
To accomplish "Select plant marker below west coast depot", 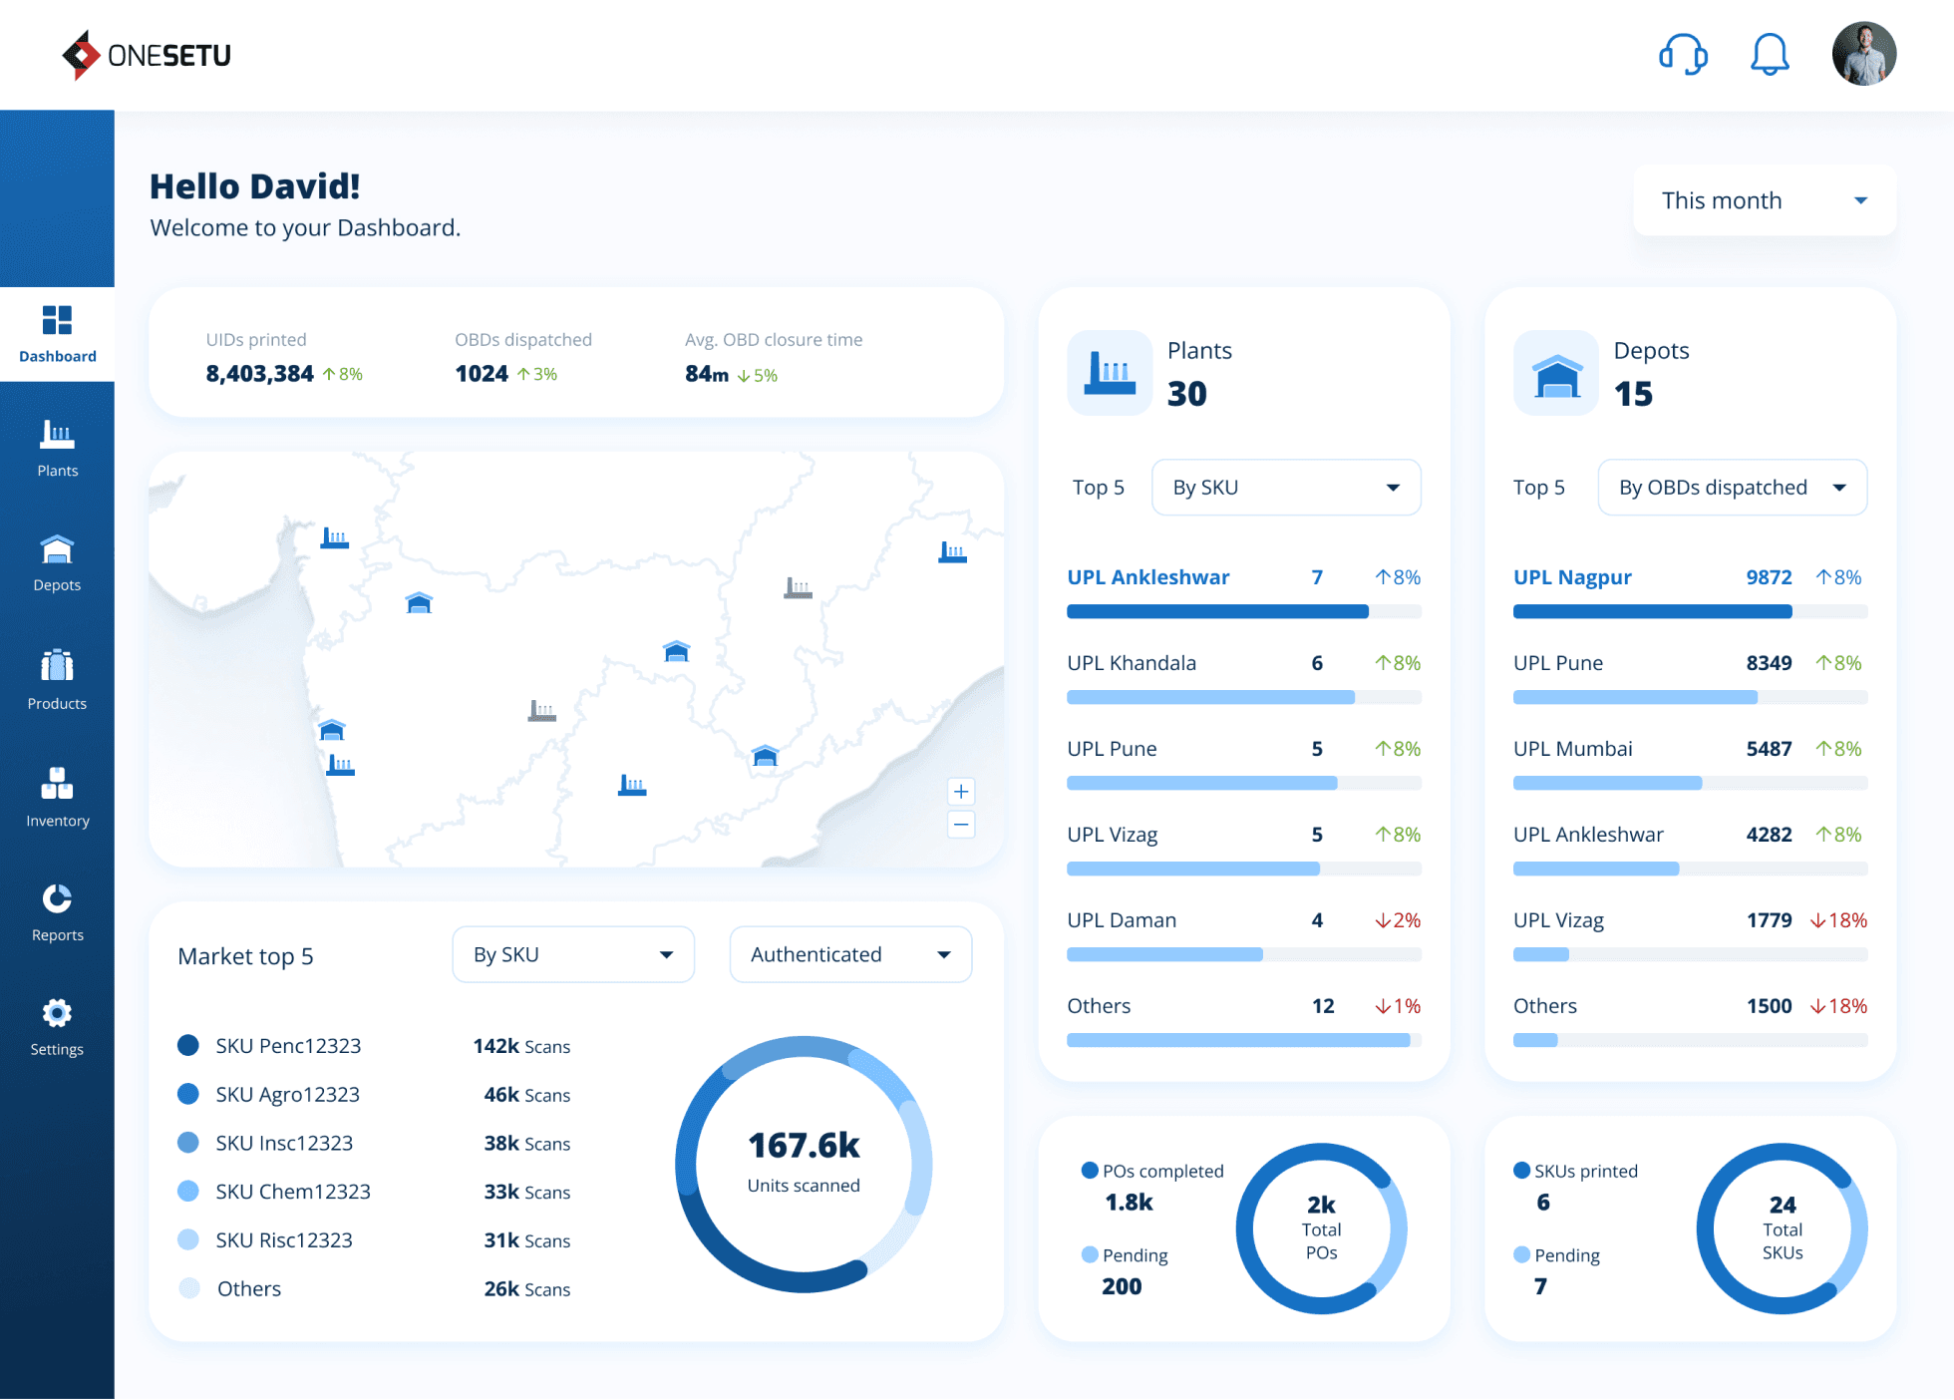I will [x=340, y=766].
